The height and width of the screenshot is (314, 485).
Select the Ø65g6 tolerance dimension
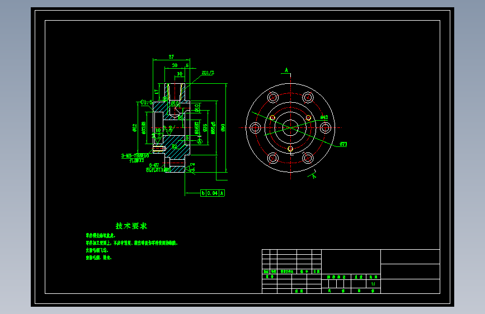(x=213, y=128)
